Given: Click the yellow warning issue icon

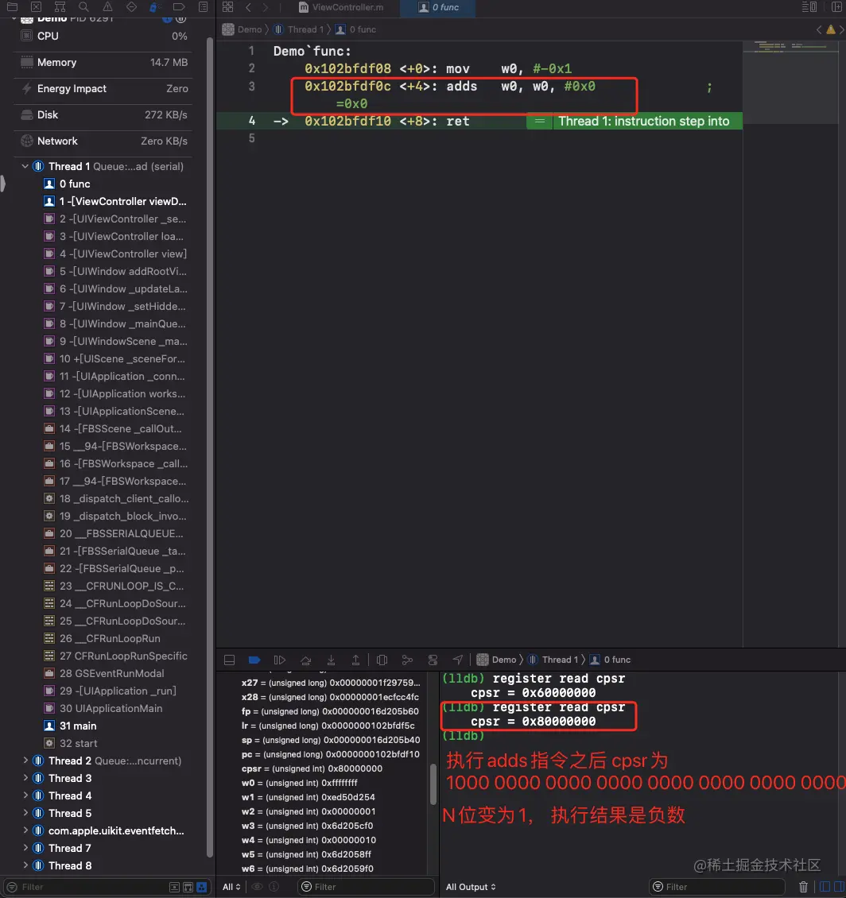Looking at the screenshot, I should point(831,29).
